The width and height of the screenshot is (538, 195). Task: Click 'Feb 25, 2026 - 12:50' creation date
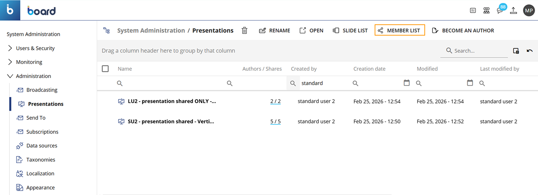click(x=377, y=121)
